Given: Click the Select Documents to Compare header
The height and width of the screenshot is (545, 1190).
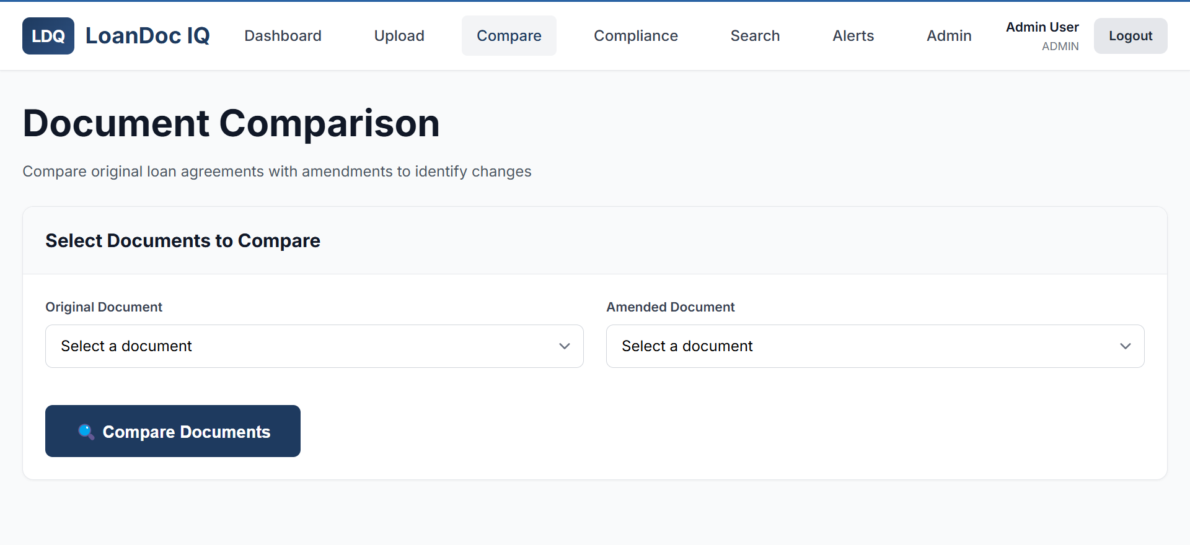Looking at the screenshot, I should click(183, 240).
